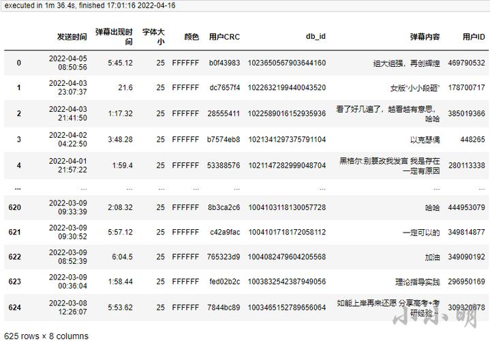490x341 pixels.
Task: Select row index 620
Action: 15,207
